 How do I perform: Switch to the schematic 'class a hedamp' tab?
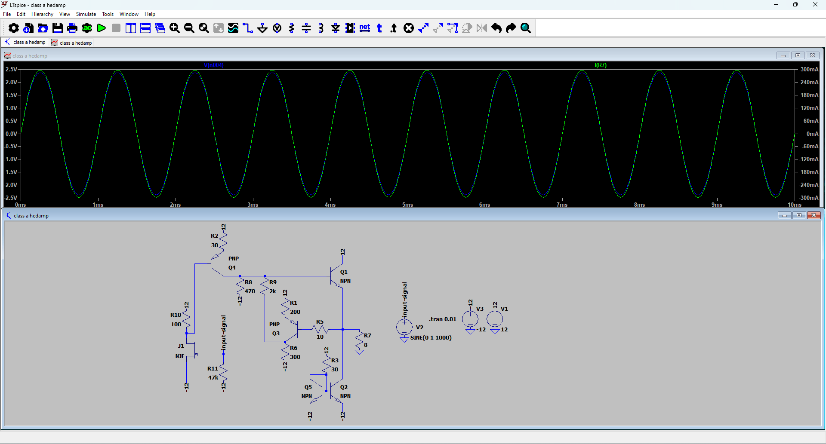click(x=25, y=42)
